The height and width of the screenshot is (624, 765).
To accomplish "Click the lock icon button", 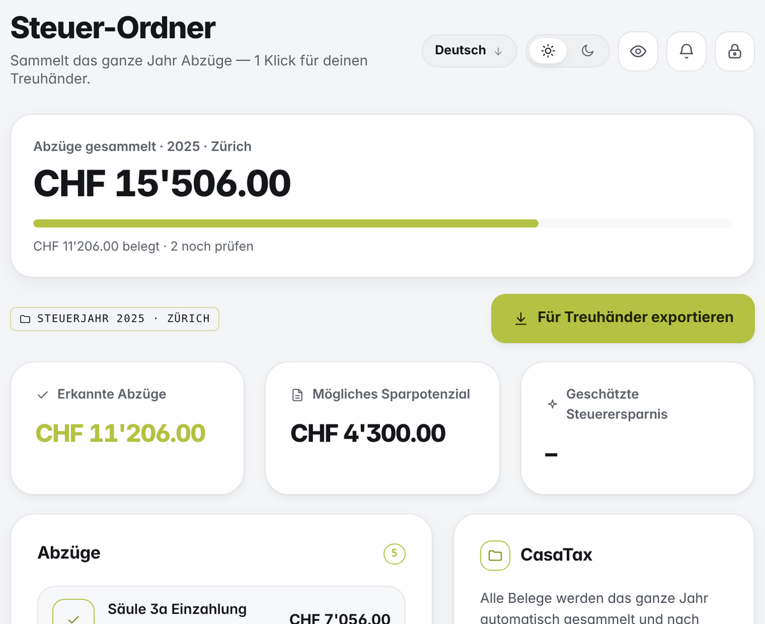I will click(734, 51).
